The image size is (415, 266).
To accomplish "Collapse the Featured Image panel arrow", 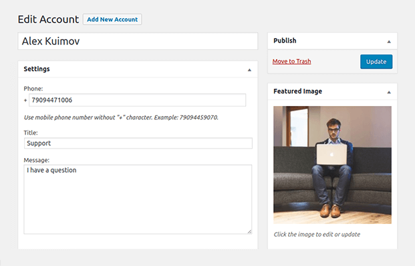I will 389,92.
